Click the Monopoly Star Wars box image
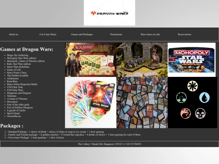This screenshot has width=219, height=164. pos(191,60)
